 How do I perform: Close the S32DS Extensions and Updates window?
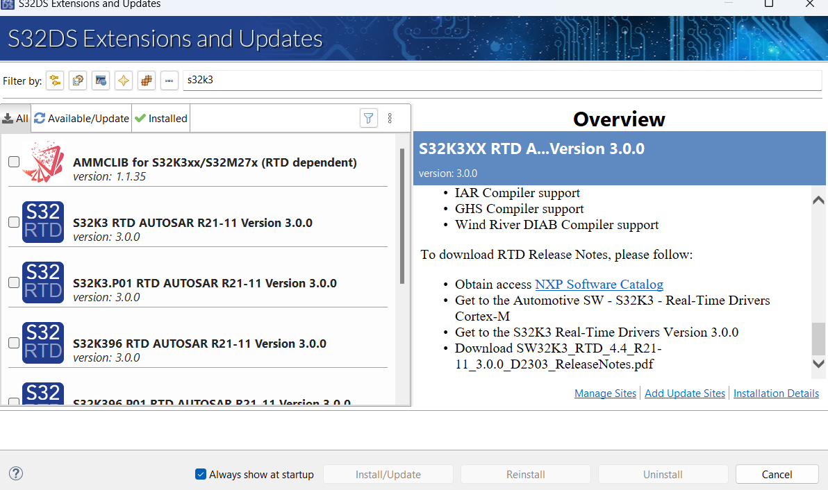[x=809, y=3]
